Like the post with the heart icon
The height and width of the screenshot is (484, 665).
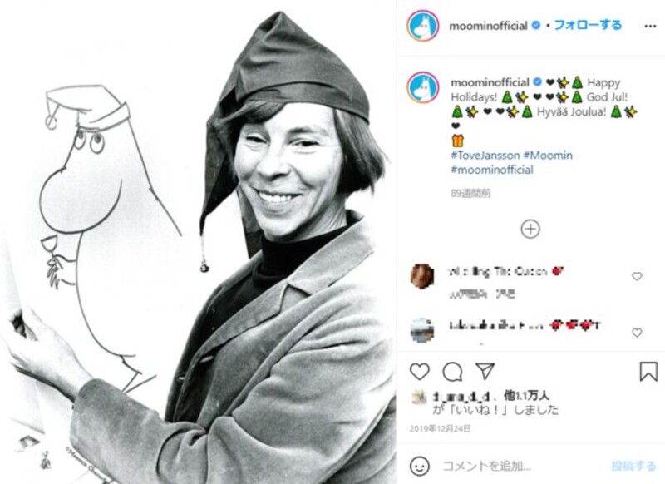pos(420,372)
